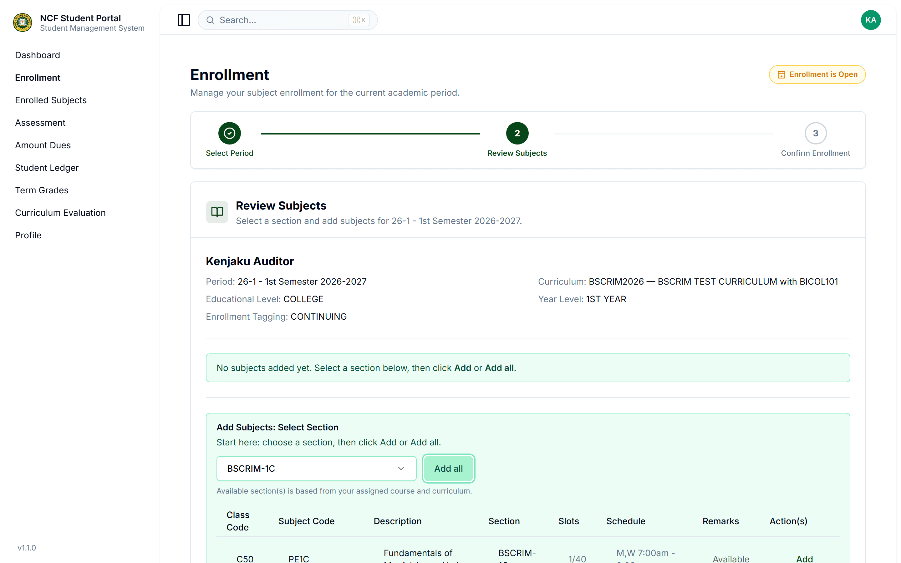Click the Kenjaku Auditor student name
The width and height of the screenshot is (901, 563).
(250, 261)
